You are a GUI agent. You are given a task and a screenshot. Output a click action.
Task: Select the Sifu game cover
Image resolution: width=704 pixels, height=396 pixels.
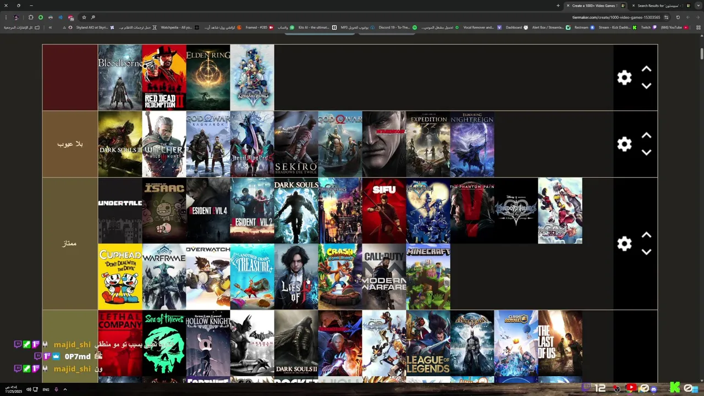pyautogui.click(x=384, y=211)
